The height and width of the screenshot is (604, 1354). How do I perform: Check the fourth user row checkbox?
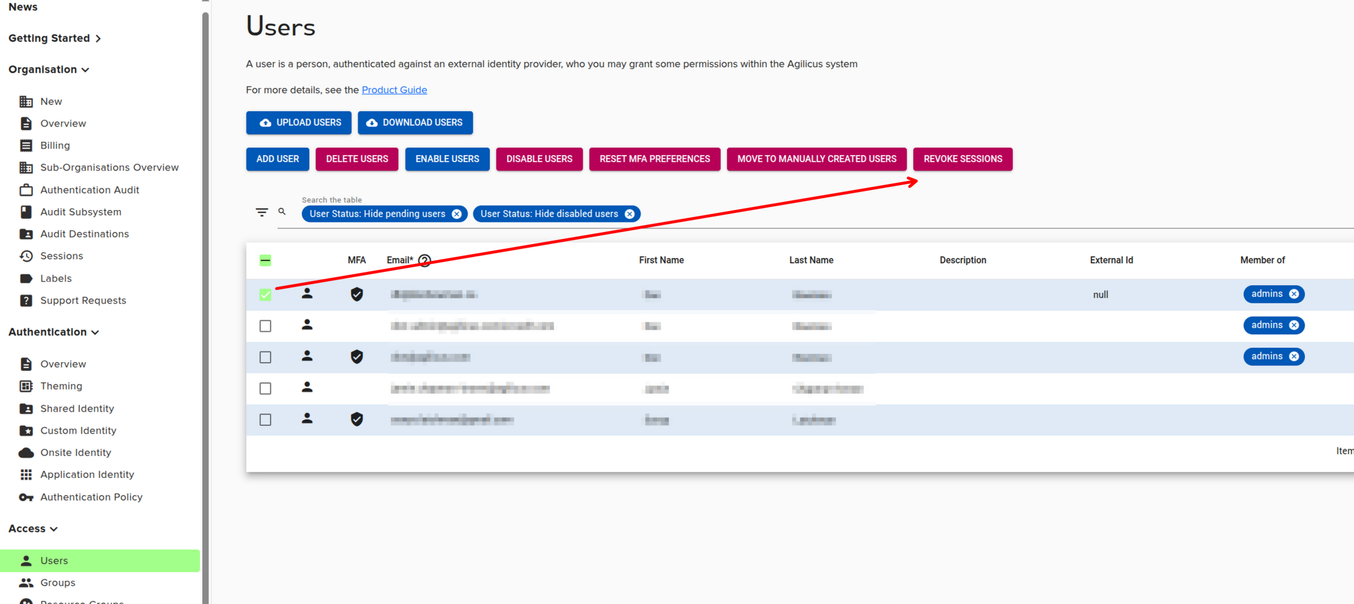265,389
